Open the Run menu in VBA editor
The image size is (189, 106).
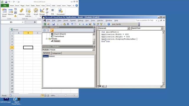click(x=87, y=21)
